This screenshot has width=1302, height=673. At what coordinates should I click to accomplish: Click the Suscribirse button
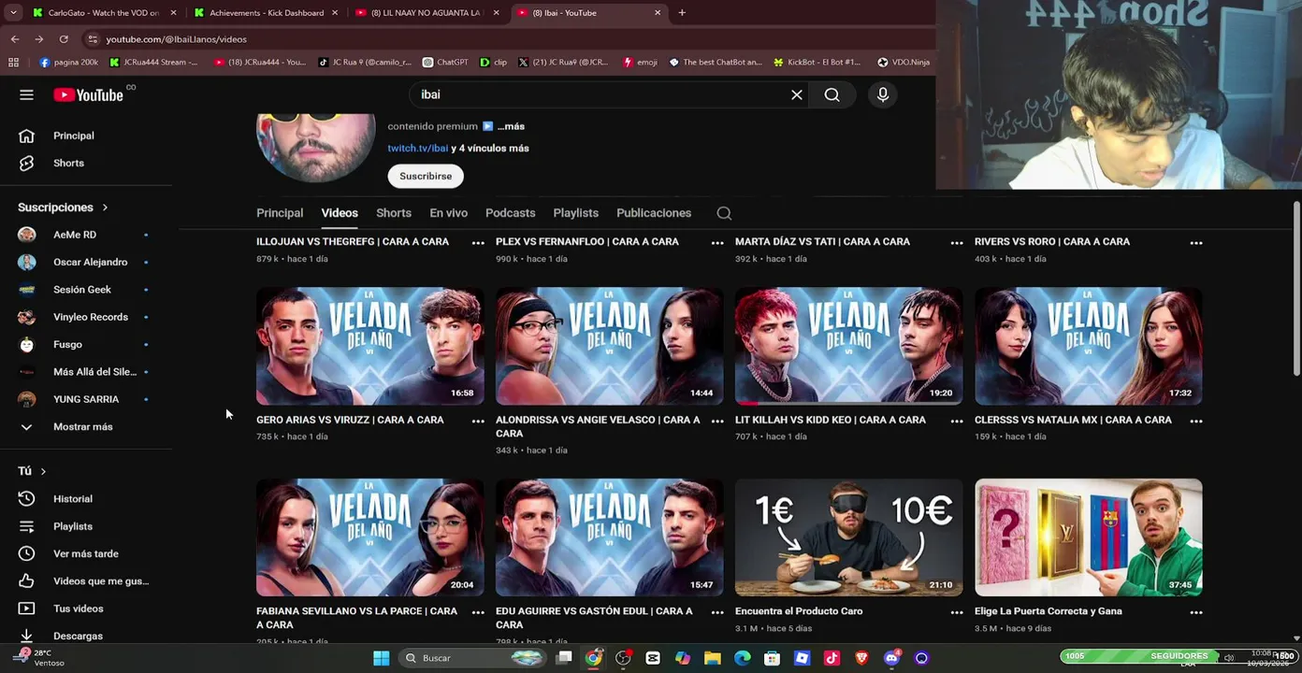(x=426, y=177)
